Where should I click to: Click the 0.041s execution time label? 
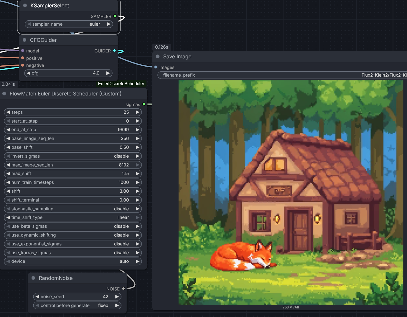(x=8, y=84)
